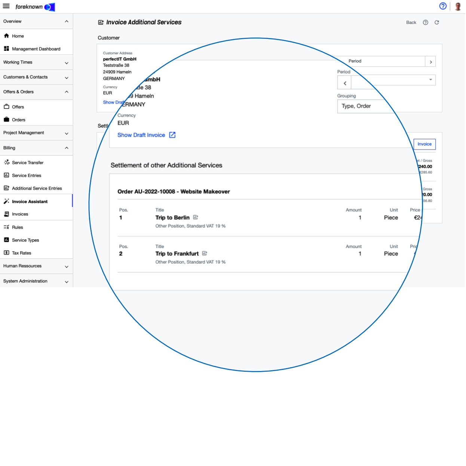Image resolution: width=466 pixels, height=466 pixels.
Task: Go to Home
Action: (x=18, y=36)
